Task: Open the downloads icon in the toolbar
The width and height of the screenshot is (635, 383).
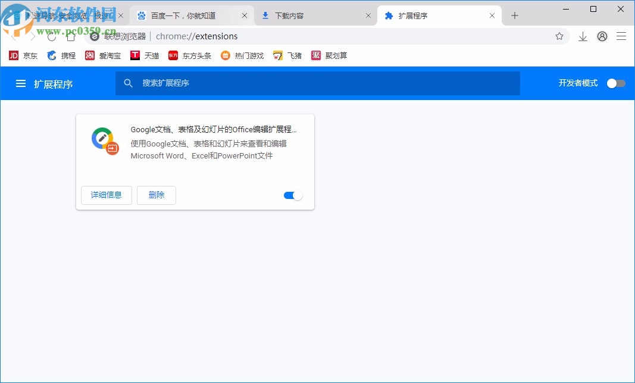Action: [x=583, y=36]
